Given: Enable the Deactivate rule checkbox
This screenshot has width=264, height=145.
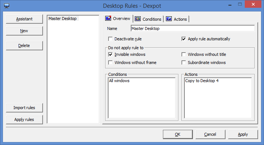Looking at the screenshot, I should pyautogui.click(x=110, y=39).
